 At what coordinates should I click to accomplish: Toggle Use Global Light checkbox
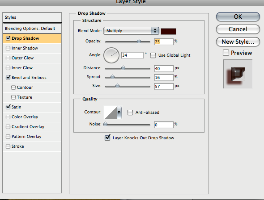(x=153, y=55)
